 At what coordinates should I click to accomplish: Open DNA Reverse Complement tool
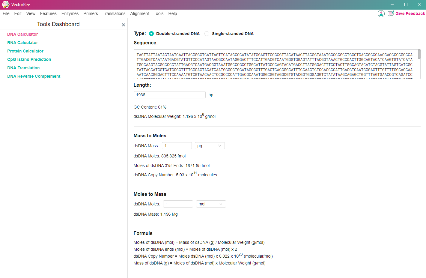[x=34, y=76]
